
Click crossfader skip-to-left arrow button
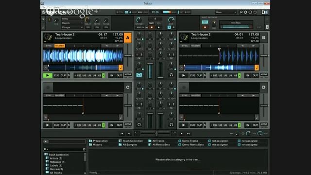tap(122, 134)
